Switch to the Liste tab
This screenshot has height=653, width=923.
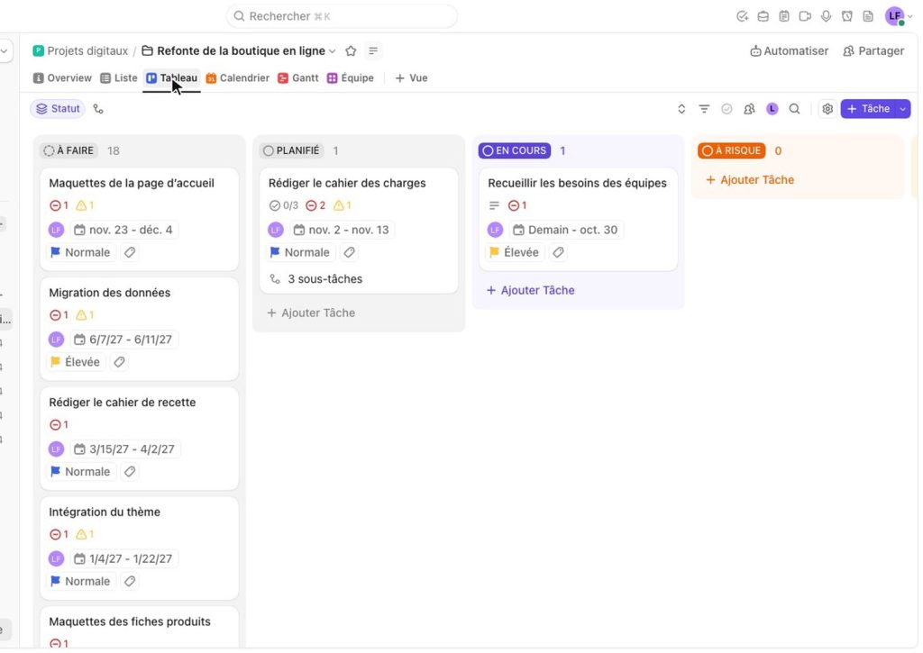pyautogui.click(x=118, y=78)
